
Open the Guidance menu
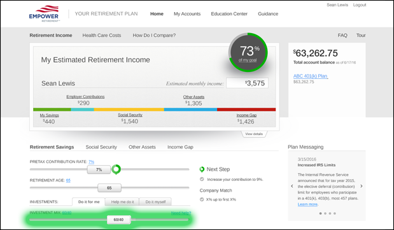[x=268, y=14]
